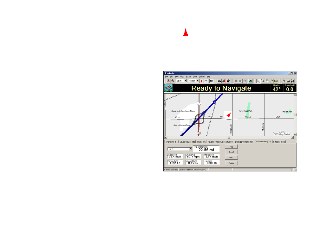Click the turn arrow route toolbar icon
Viewport: 320px width, 228px height.
[x=206, y=81]
